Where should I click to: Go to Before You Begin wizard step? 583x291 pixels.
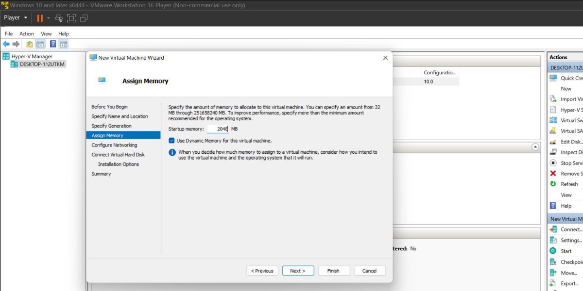pos(109,107)
